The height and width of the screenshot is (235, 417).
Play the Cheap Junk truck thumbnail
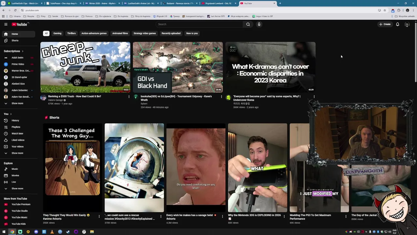85,67
